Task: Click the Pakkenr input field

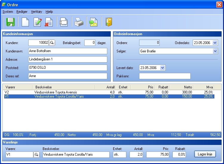Action: [x=165, y=76]
